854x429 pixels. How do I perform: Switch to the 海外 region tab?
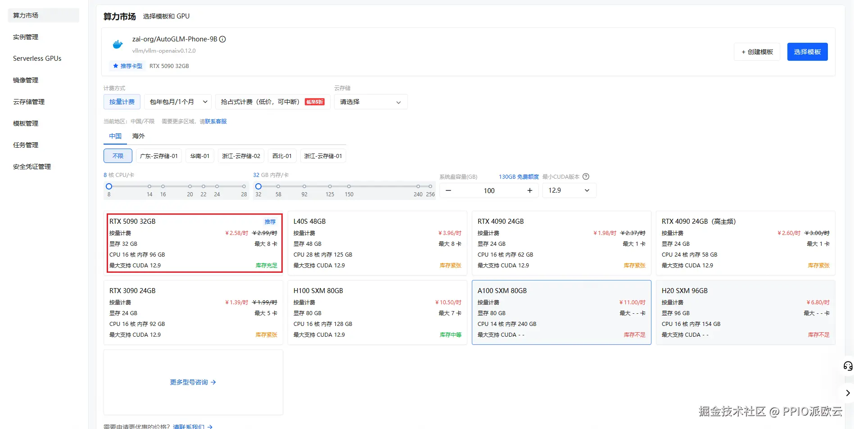click(x=139, y=136)
